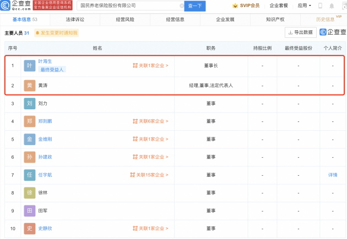
Task: Switch to 知识产权 tab
Action: pos(275,19)
